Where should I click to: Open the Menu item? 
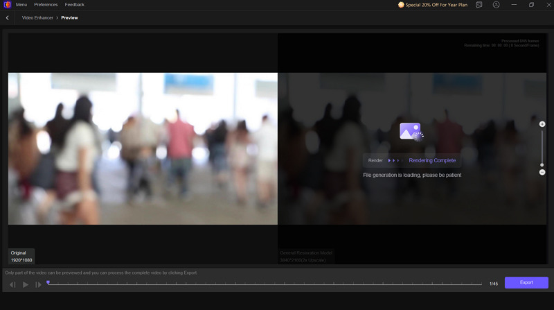click(21, 5)
